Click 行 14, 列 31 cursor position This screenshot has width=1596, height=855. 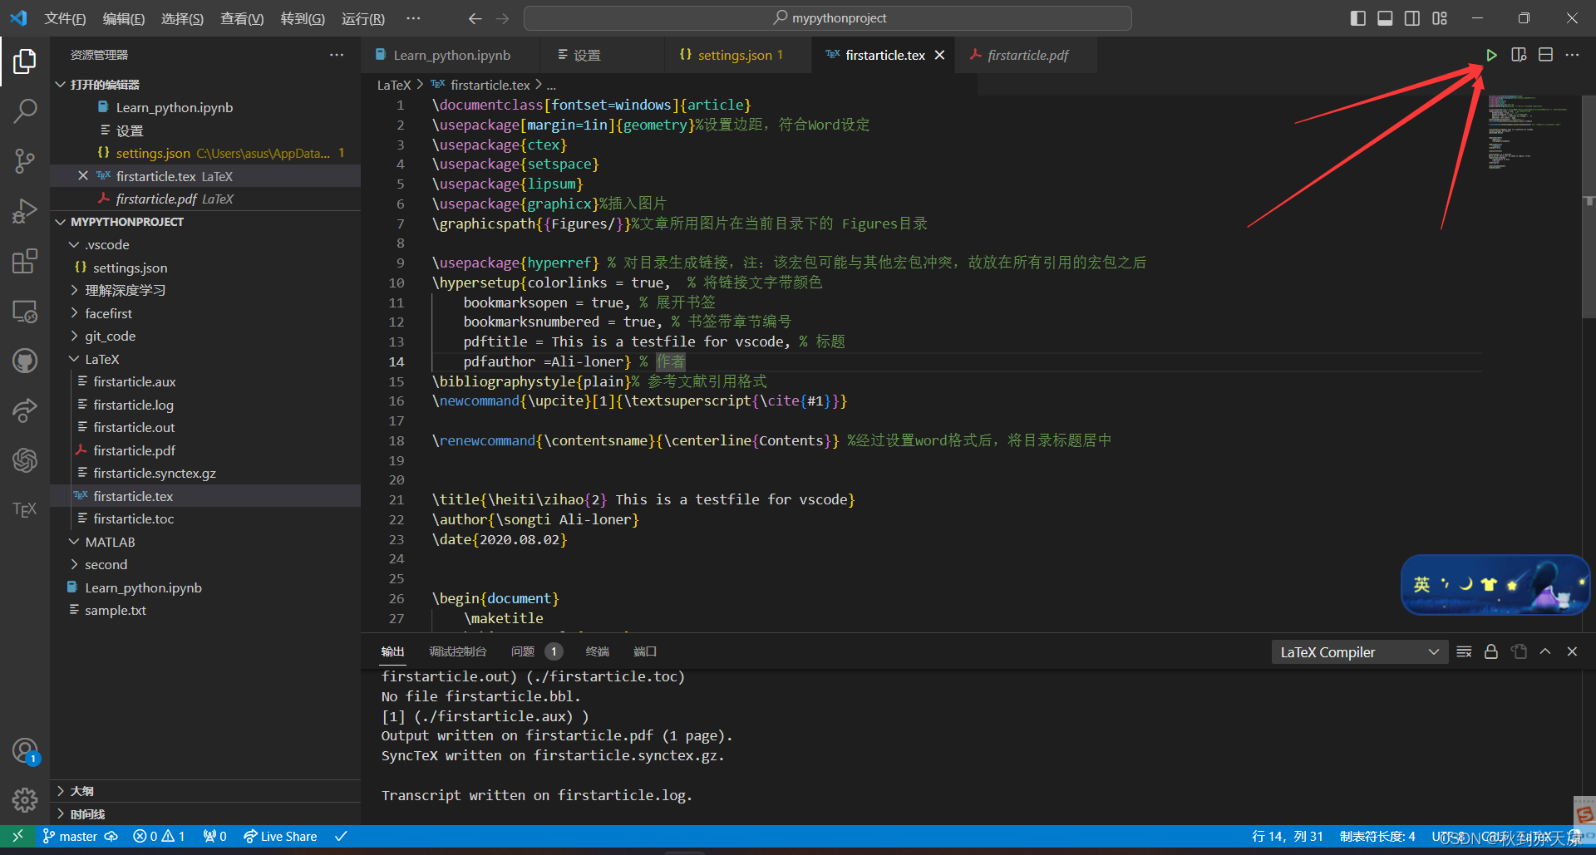1288,836
